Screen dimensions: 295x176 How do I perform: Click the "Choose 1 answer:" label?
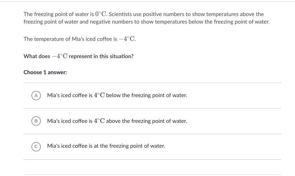tap(45, 72)
